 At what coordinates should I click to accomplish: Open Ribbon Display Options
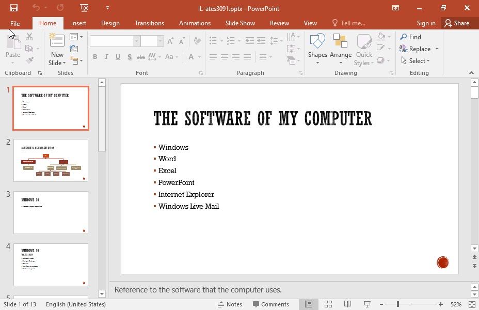395,8
